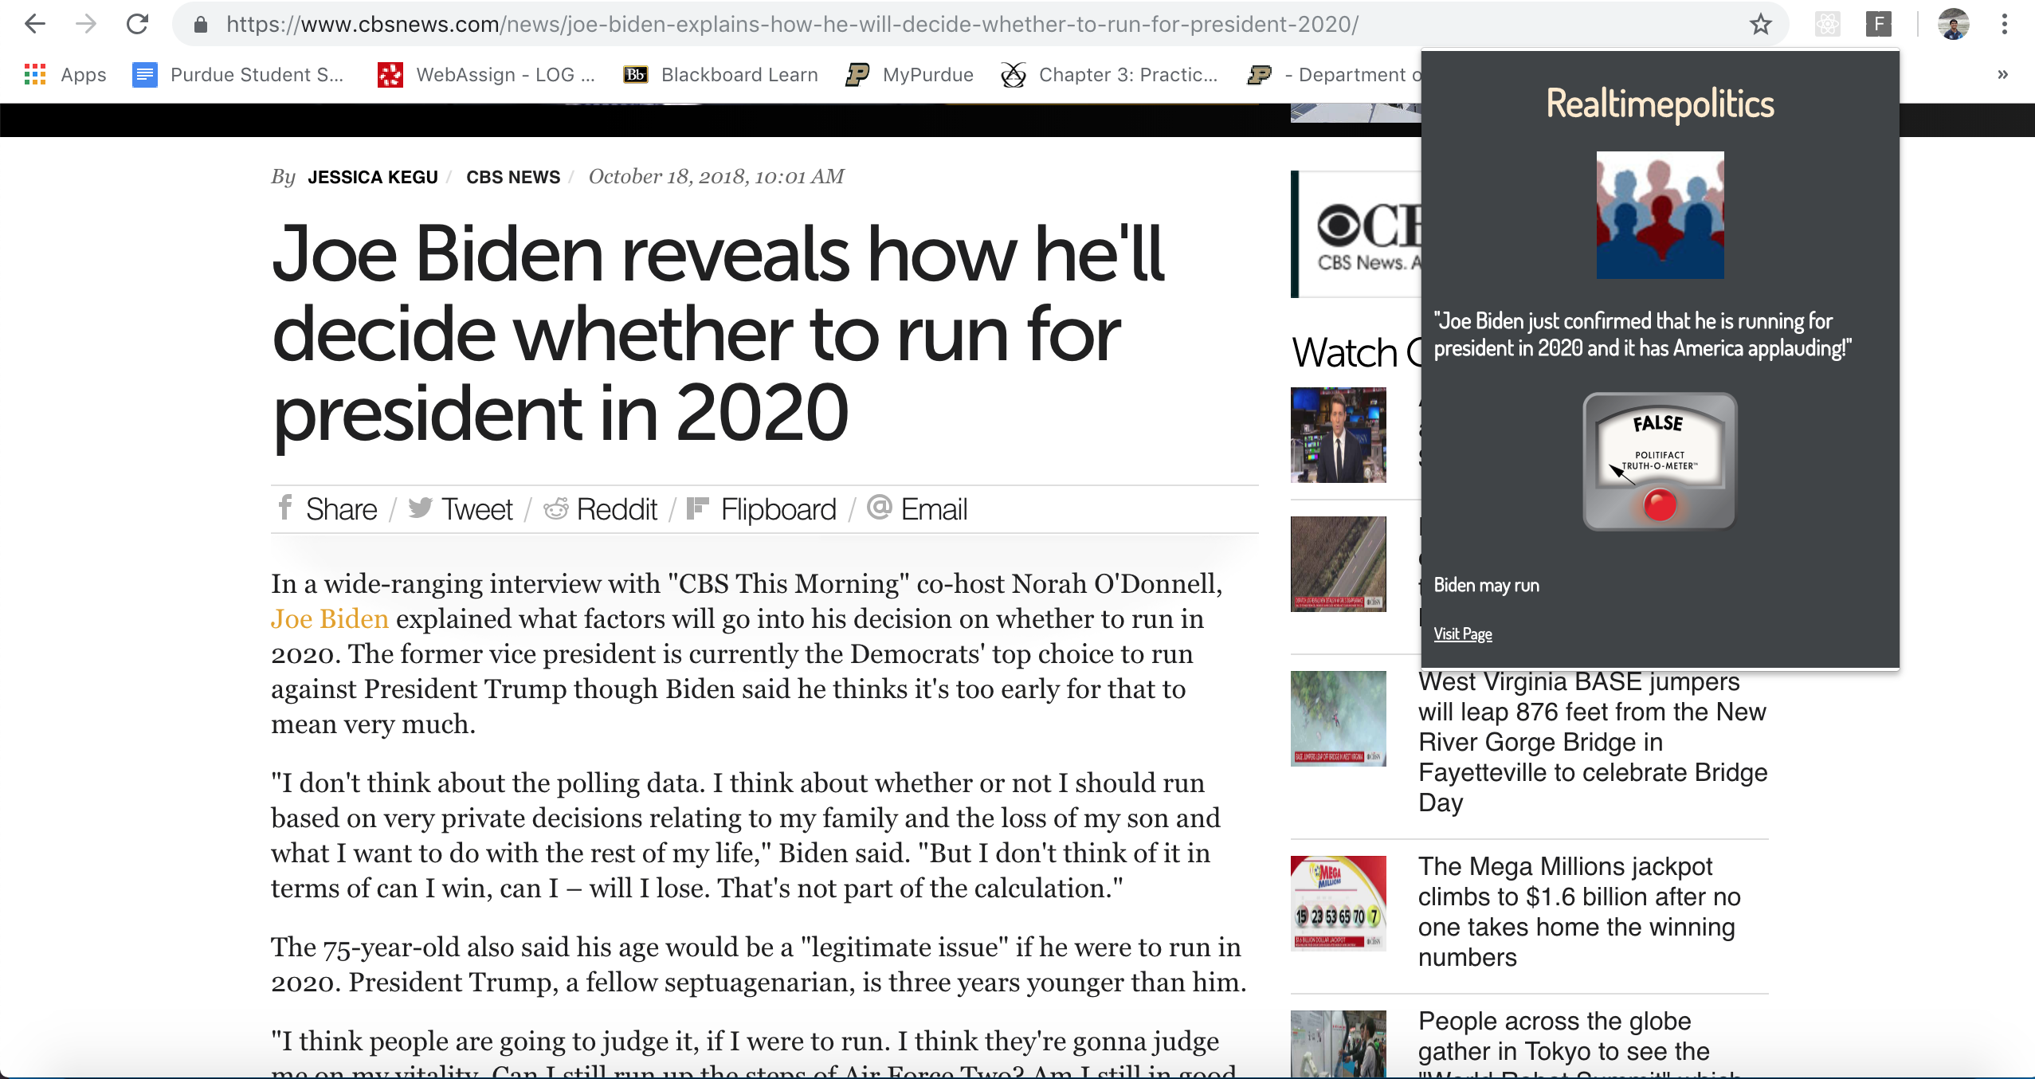This screenshot has width=2035, height=1079.
Task: Tweet the article
Action: pyautogui.click(x=461, y=509)
